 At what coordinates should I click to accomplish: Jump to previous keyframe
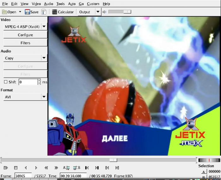tap(46, 168)
